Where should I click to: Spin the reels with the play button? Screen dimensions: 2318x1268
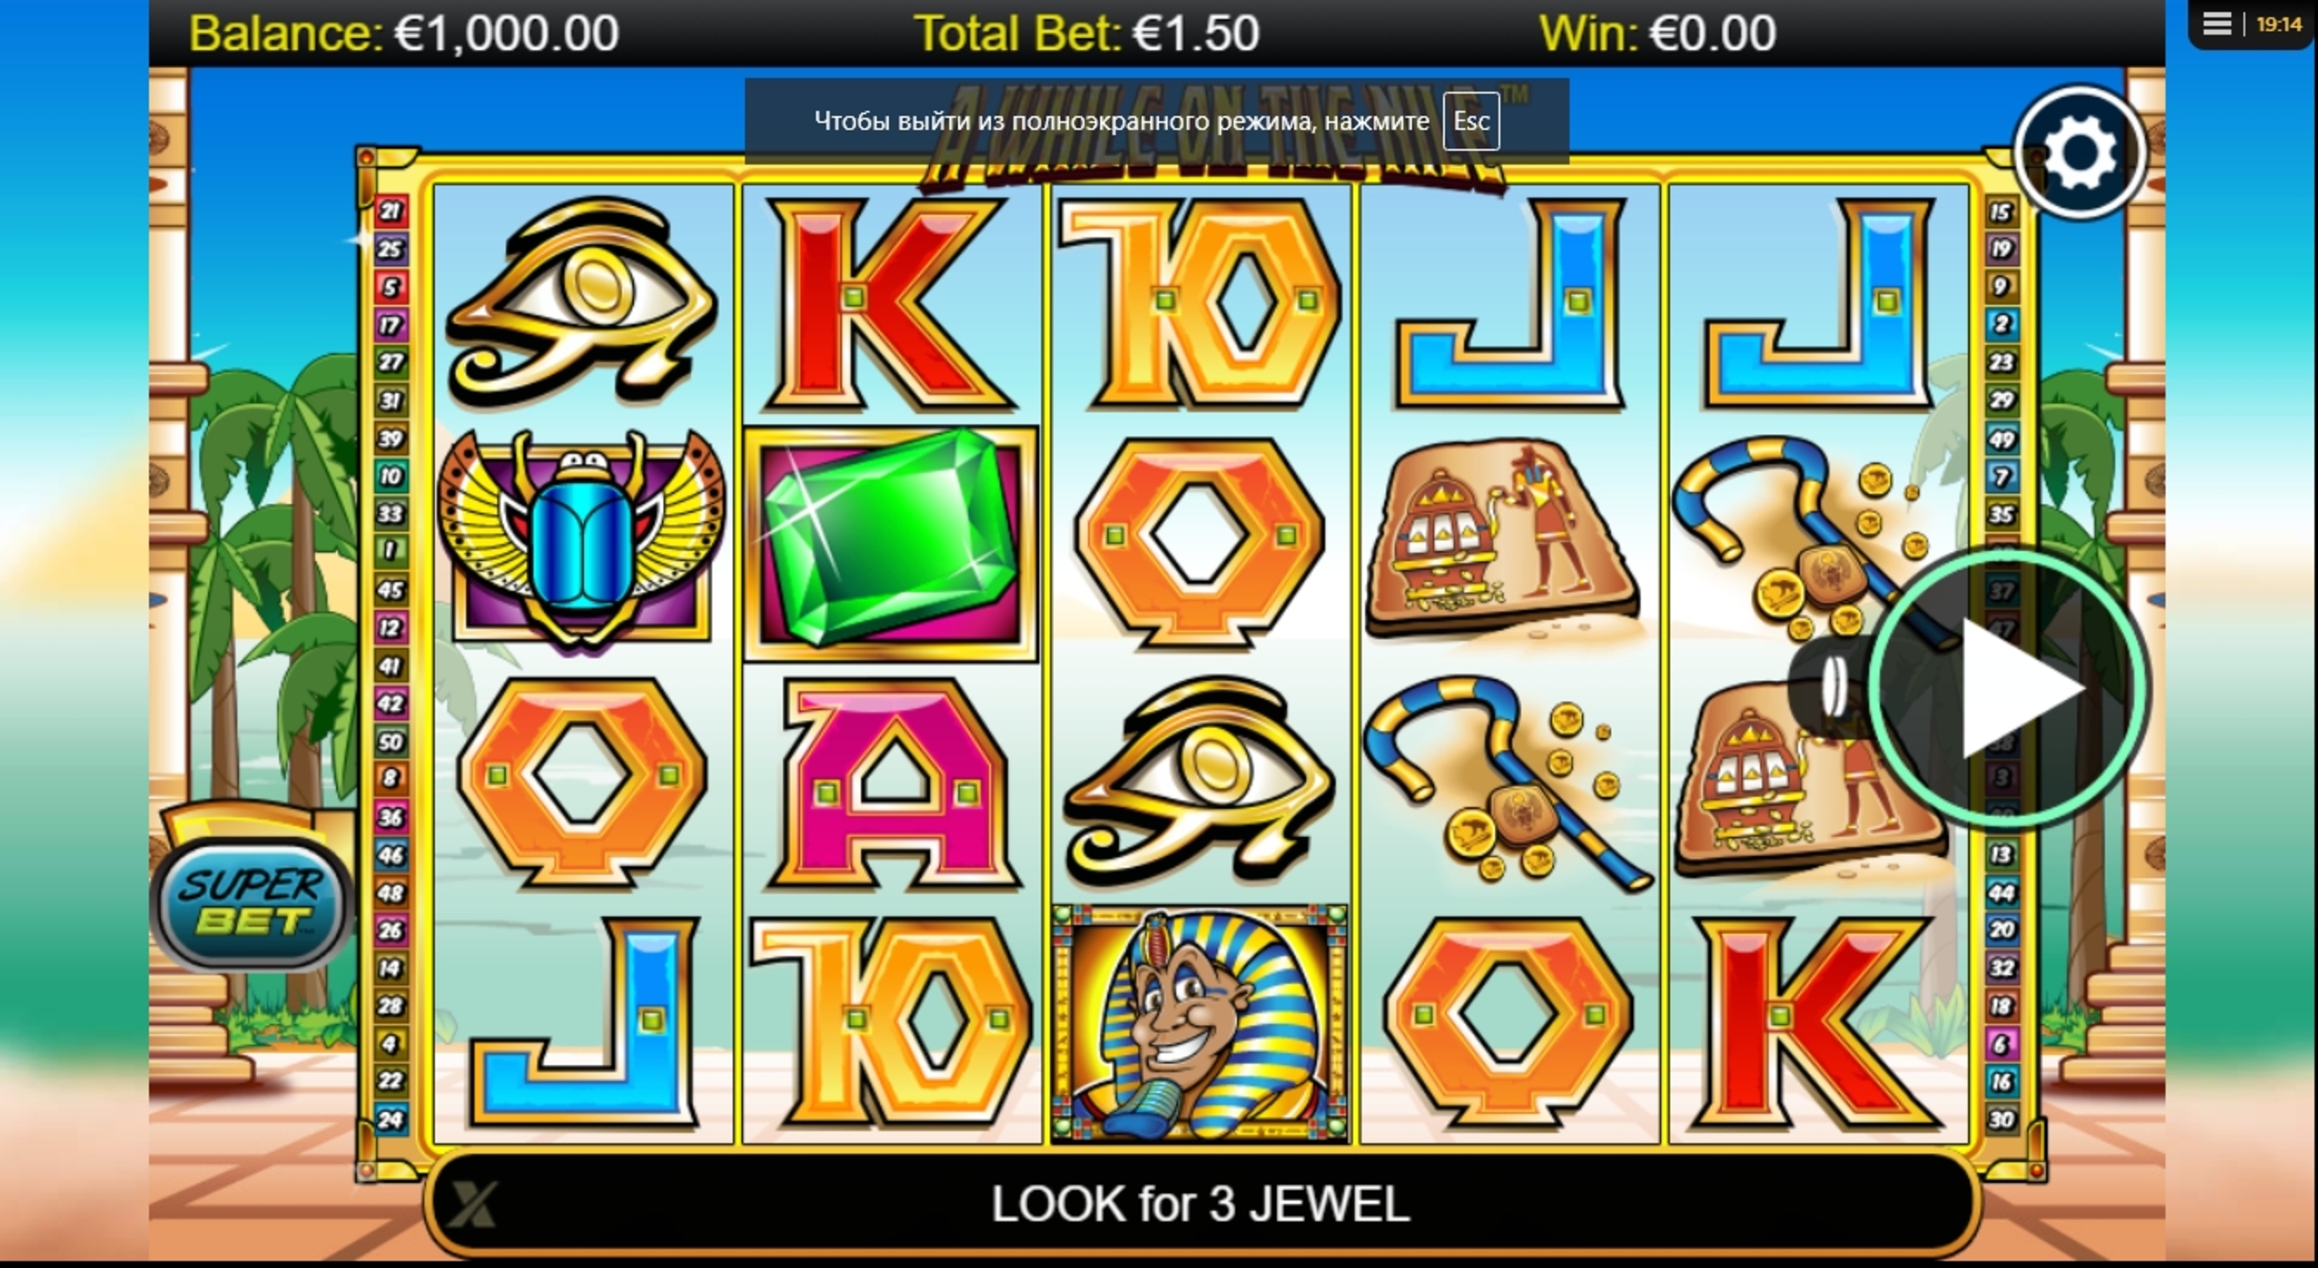[x=2010, y=689]
